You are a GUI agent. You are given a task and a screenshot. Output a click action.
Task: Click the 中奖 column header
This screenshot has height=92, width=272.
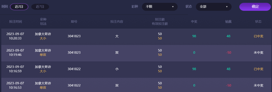tap(194, 22)
